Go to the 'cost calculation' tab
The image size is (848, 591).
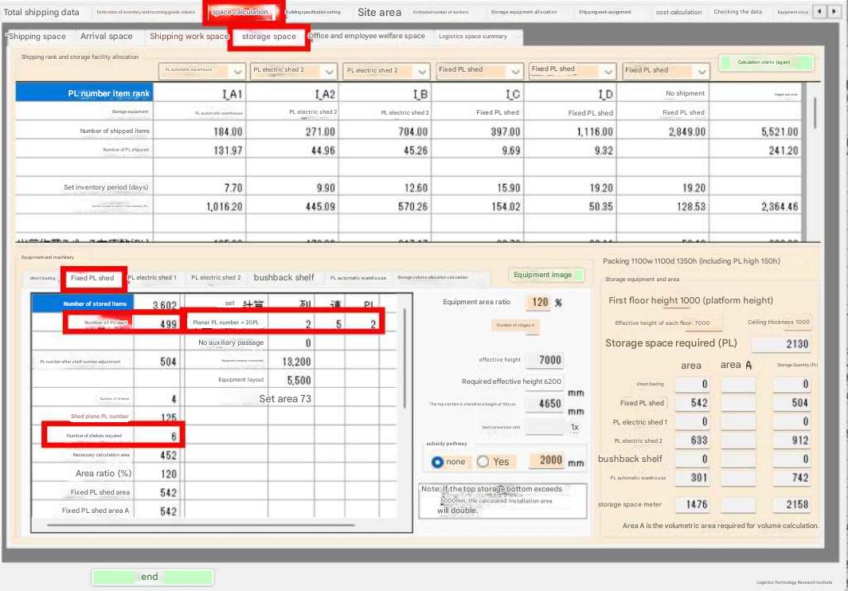[x=678, y=12]
